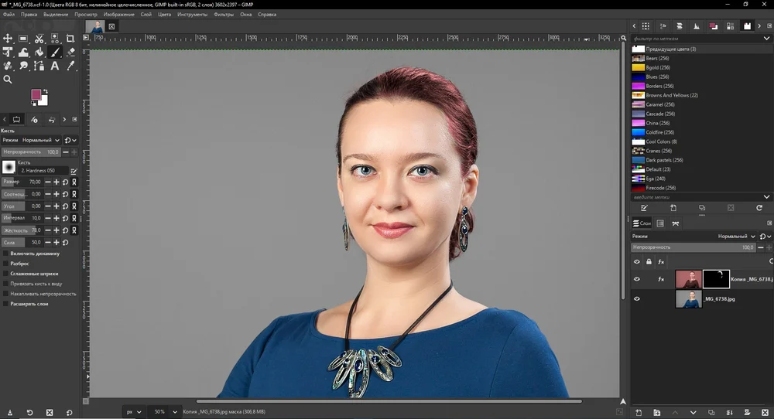Toggle Сглаженные штрихи checkbox
The image size is (774, 419).
click(6, 274)
